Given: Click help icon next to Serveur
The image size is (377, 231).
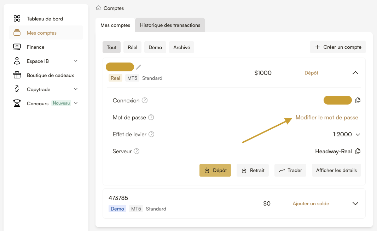Looking at the screenshot, I should click(137, 151).
